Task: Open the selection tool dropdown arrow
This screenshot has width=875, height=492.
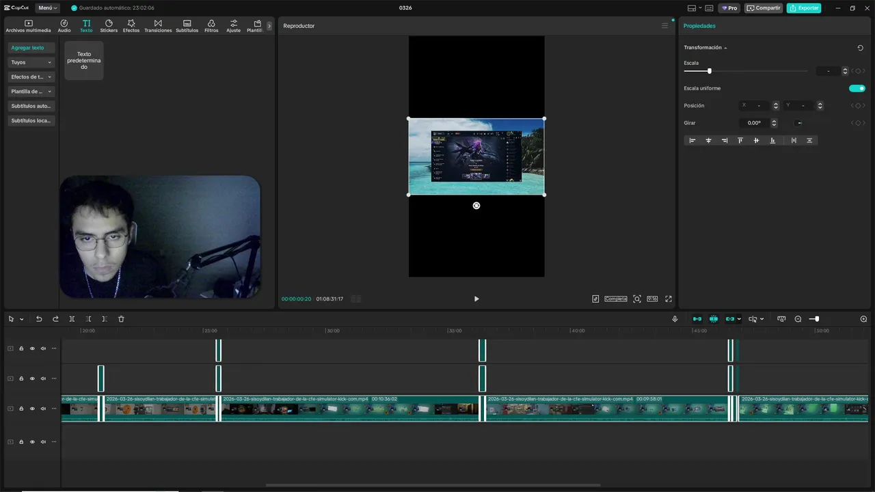Action: coord(22,319)
